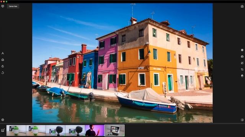Click the share/export icon in top right
The height and width of the screenshot is (137, 245).
(242, 6)
